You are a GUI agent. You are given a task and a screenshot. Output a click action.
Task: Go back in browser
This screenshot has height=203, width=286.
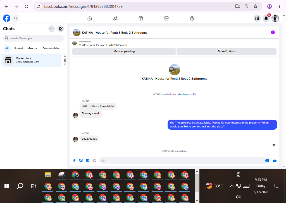(x=7, y=7)
